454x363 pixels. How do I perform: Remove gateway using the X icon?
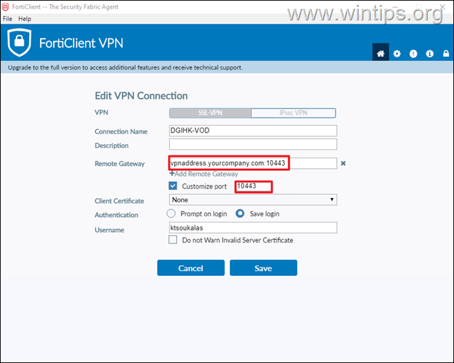point(343,163)
